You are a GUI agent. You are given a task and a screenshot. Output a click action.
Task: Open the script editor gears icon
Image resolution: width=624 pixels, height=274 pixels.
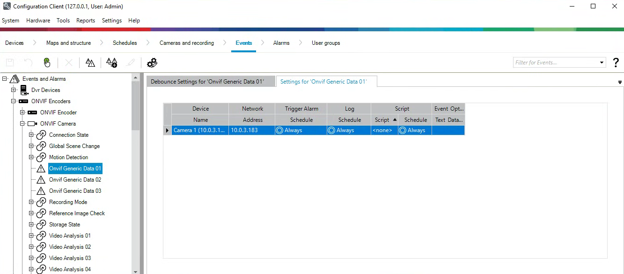click(x=152, y=63)
